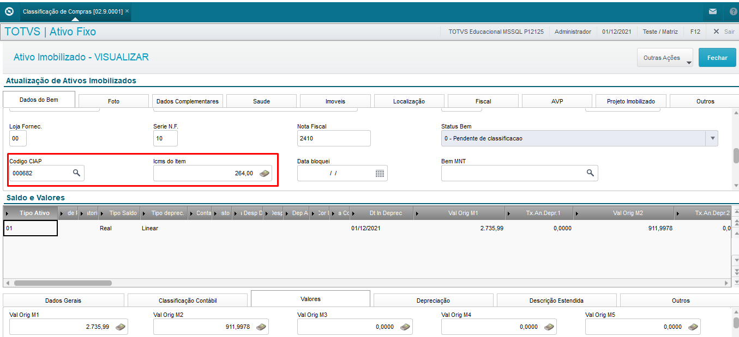This screenshot has width=739, height=337.
Task: Open the lower Outros tab
Action: pyautogui.click(x=680, y=301)
